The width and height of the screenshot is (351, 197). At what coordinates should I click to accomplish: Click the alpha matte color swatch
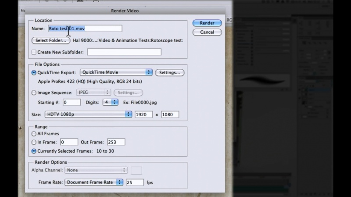click(x=136, y=170)
